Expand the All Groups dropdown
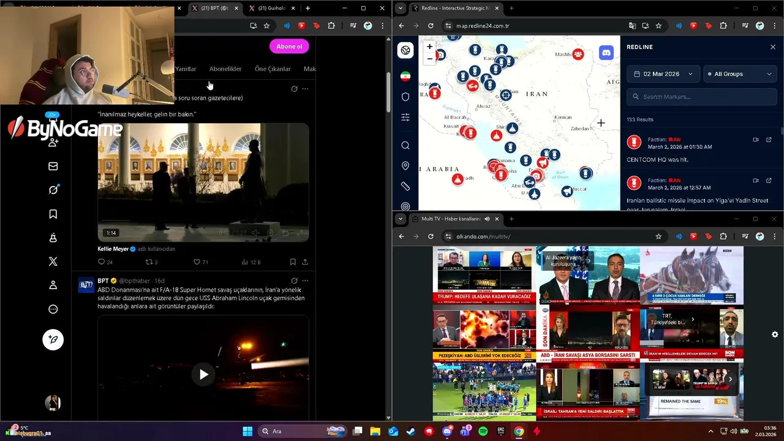Viewport: 784px width, 441px height. click(x=741, y=73)
